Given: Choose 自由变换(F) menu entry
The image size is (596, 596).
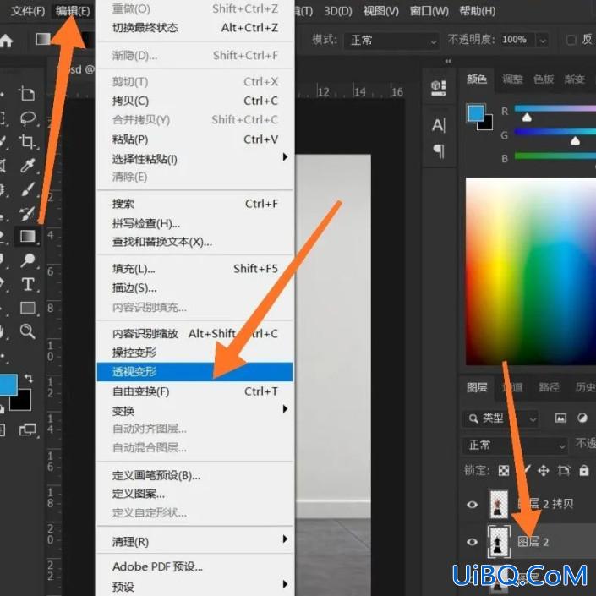Looking at the screenshot, I should [195, 391].
